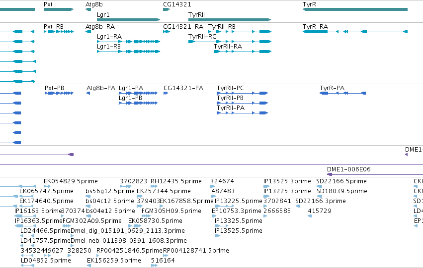Select EST FGM302A09.5prime
Screen dimensions: 423x268
[67, 226]
